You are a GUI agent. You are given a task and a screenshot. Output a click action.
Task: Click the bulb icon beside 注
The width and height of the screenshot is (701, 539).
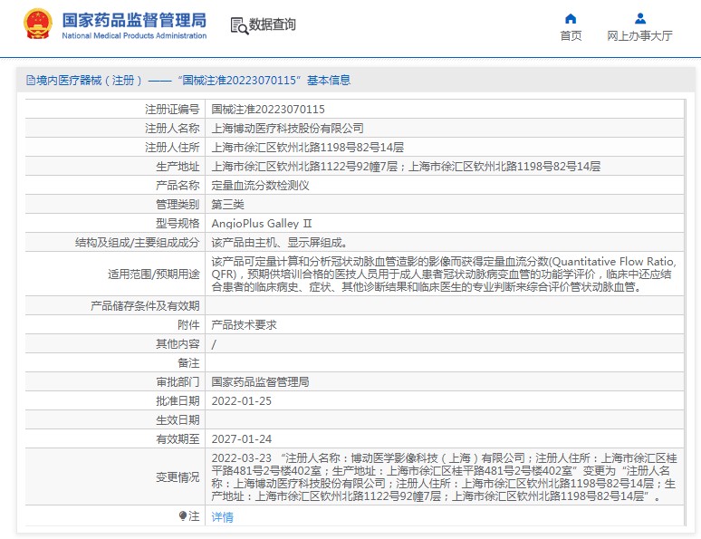click(182, 516)
